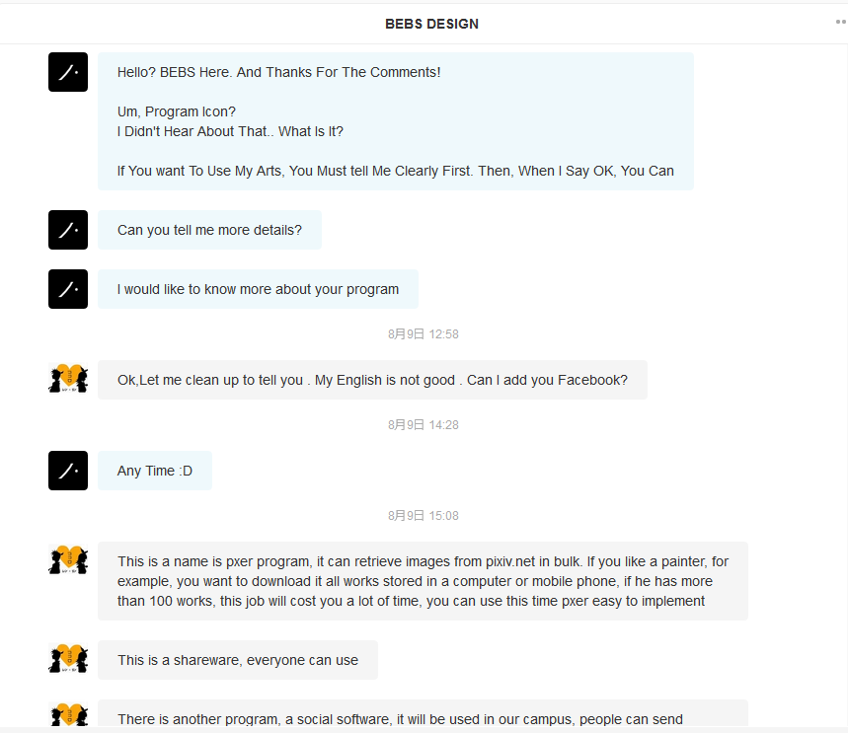Click avatar next to "Can you tell me more details?"

68,230
